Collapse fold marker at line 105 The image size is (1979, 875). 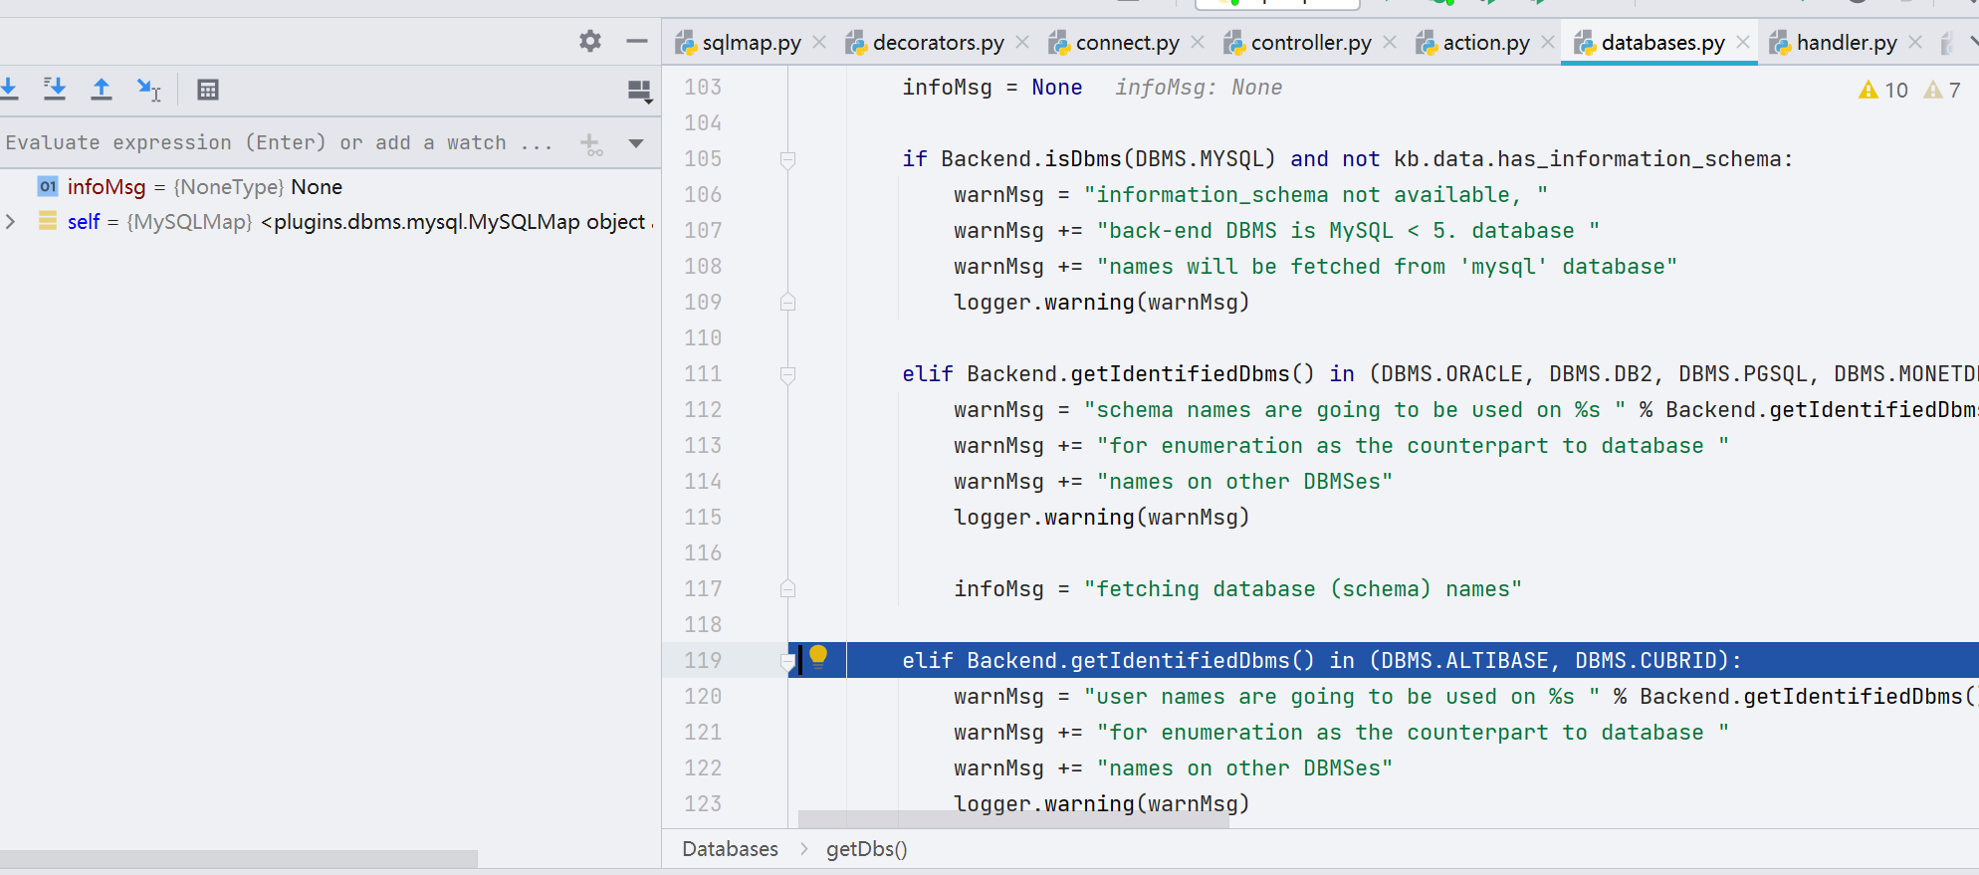(x=787, y=159)
